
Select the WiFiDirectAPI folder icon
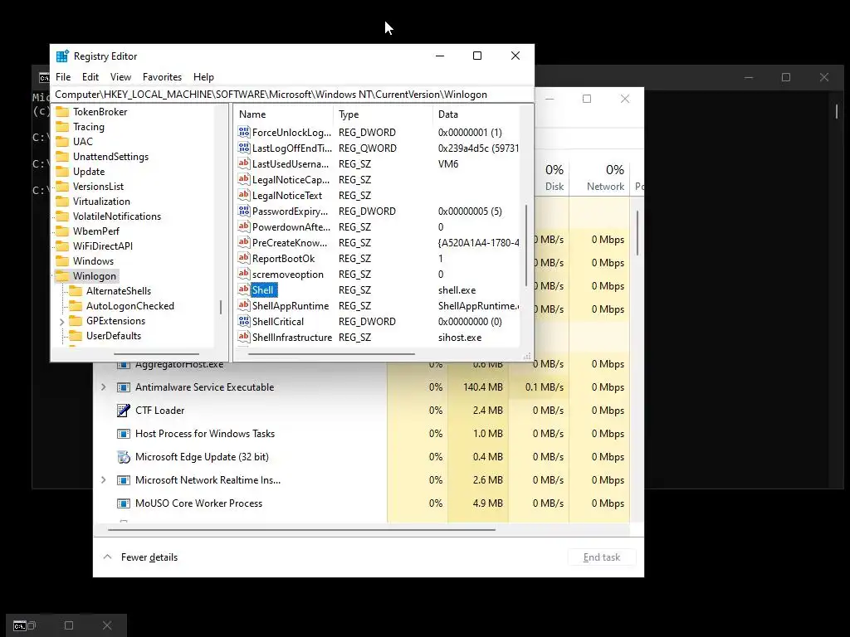point(63,246)
